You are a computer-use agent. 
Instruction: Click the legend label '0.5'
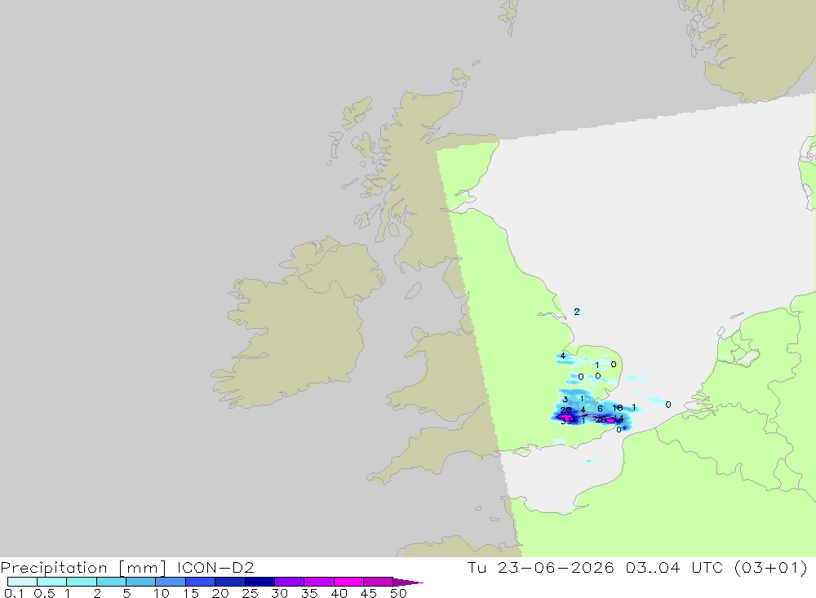pyautogui.click(x=44, y=593)
